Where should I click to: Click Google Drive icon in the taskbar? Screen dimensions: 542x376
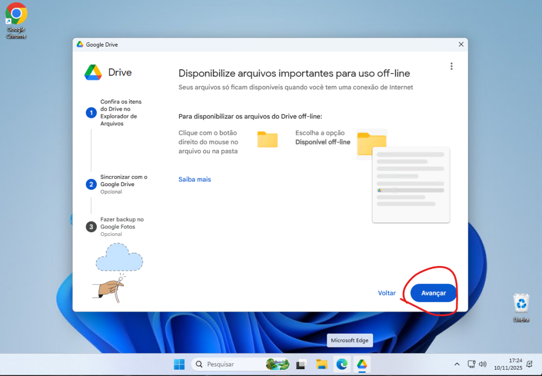(x=362, y=364)
